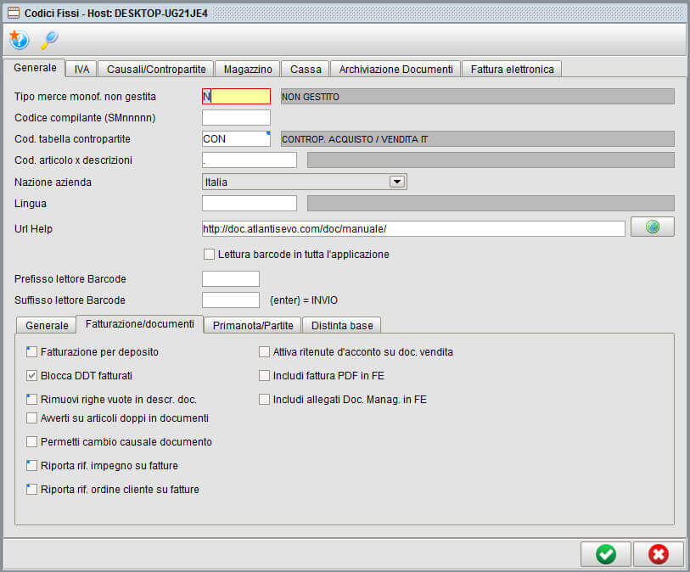Viewport: 690px width, 572px height.
Task: Open the Nazione azienda dropdown
Action: click(397, 181)
